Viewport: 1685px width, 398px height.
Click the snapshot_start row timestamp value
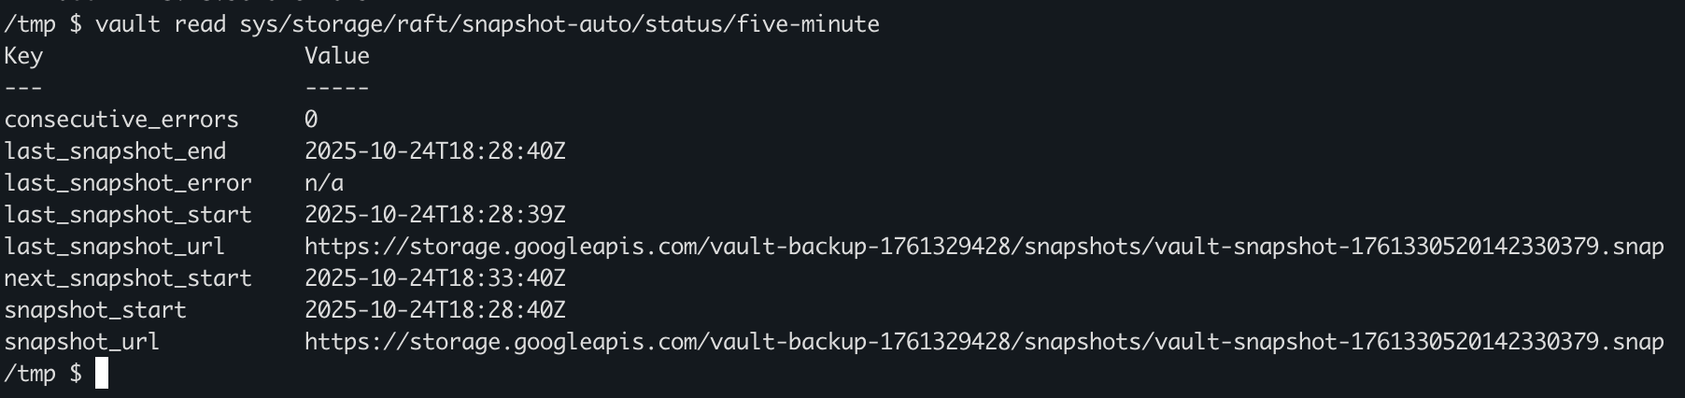click(x=434, y=310)
